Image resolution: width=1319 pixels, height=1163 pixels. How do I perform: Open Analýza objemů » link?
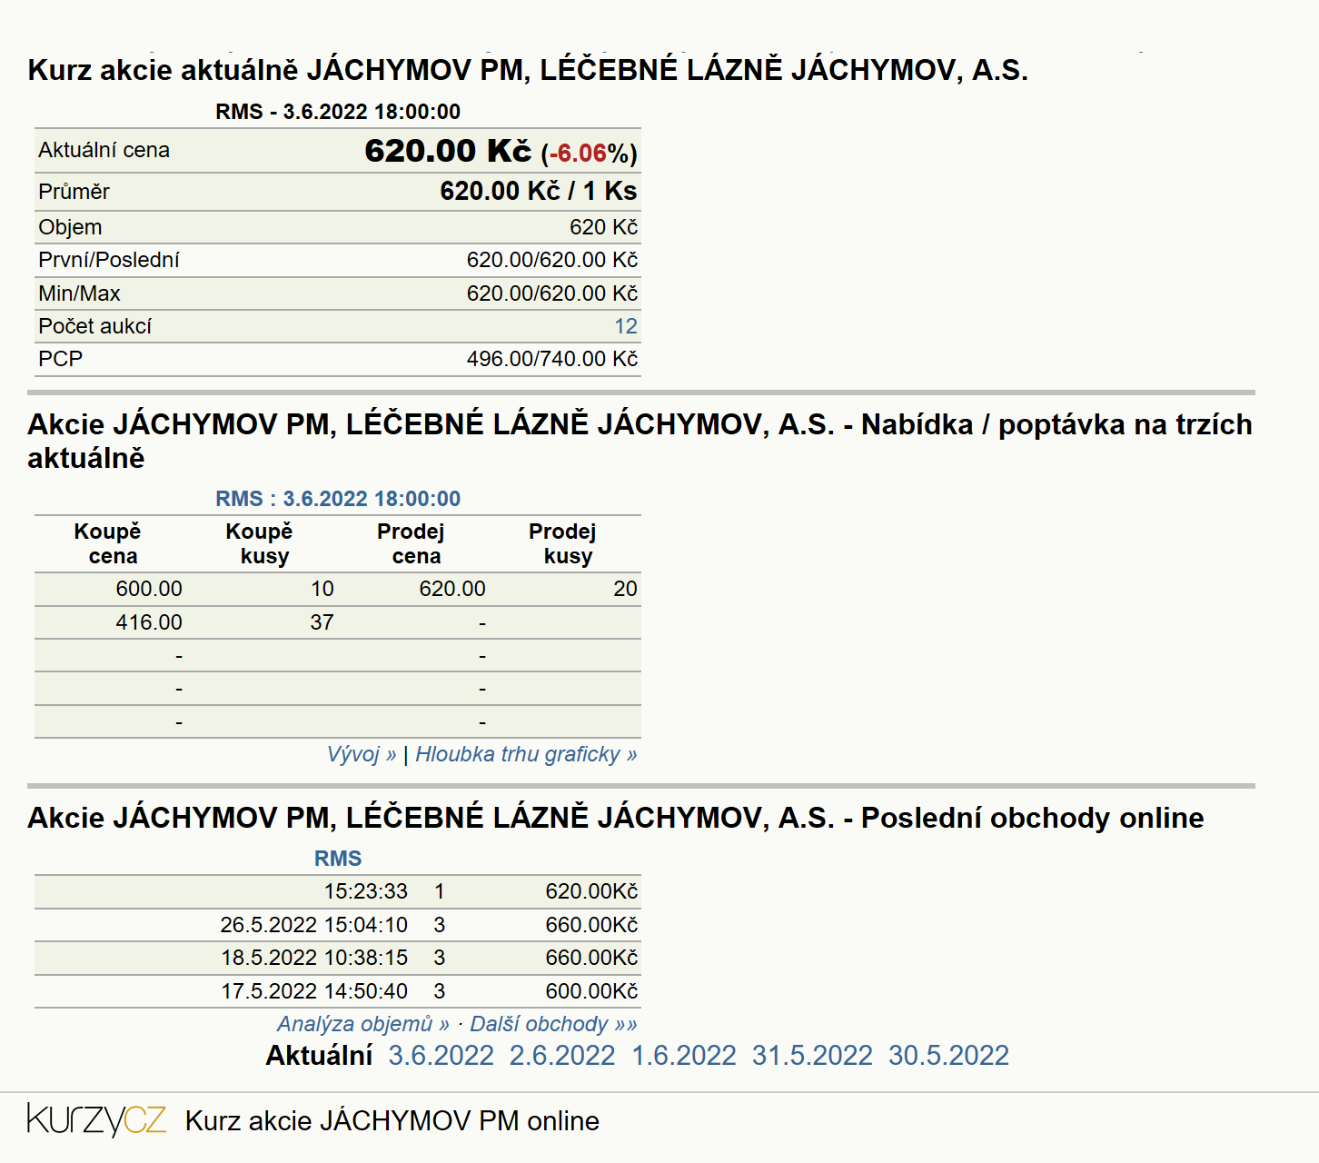[x=363, y=1024]
